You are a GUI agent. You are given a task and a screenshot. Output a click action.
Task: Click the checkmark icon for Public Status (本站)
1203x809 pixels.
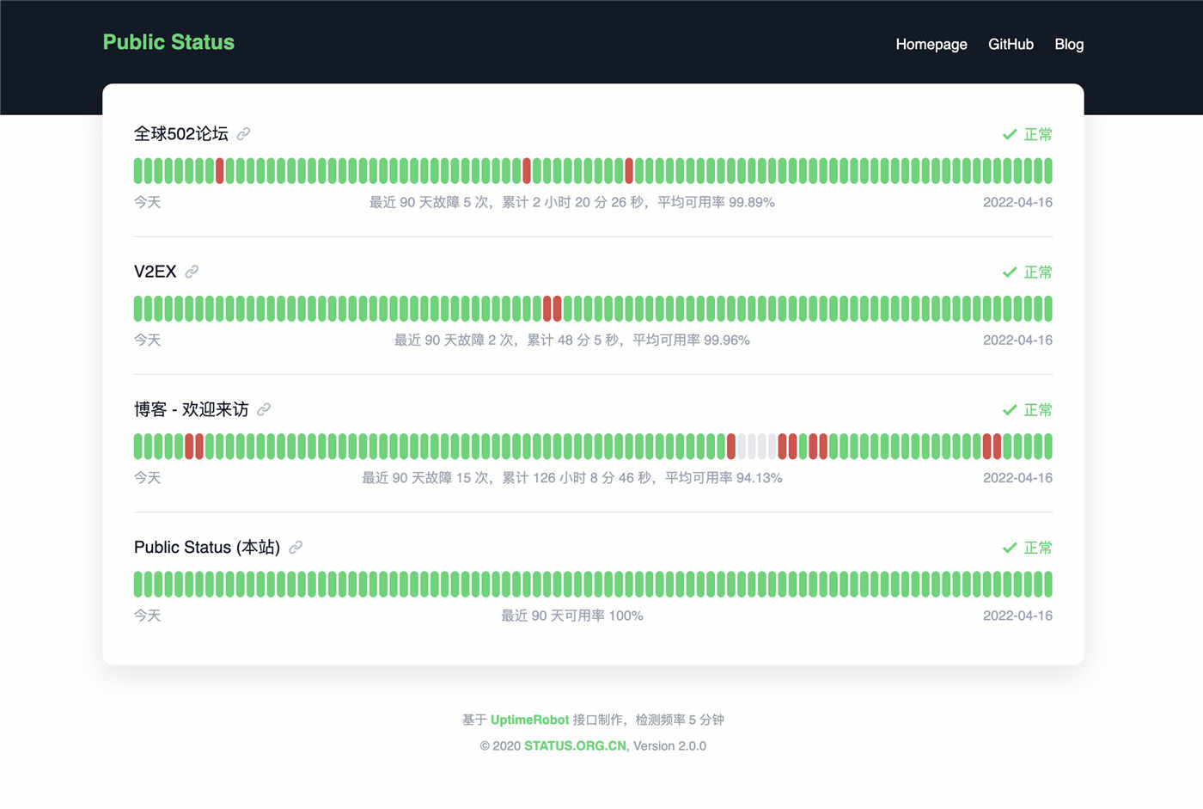pyautogui.click(x=1009, y=548)
